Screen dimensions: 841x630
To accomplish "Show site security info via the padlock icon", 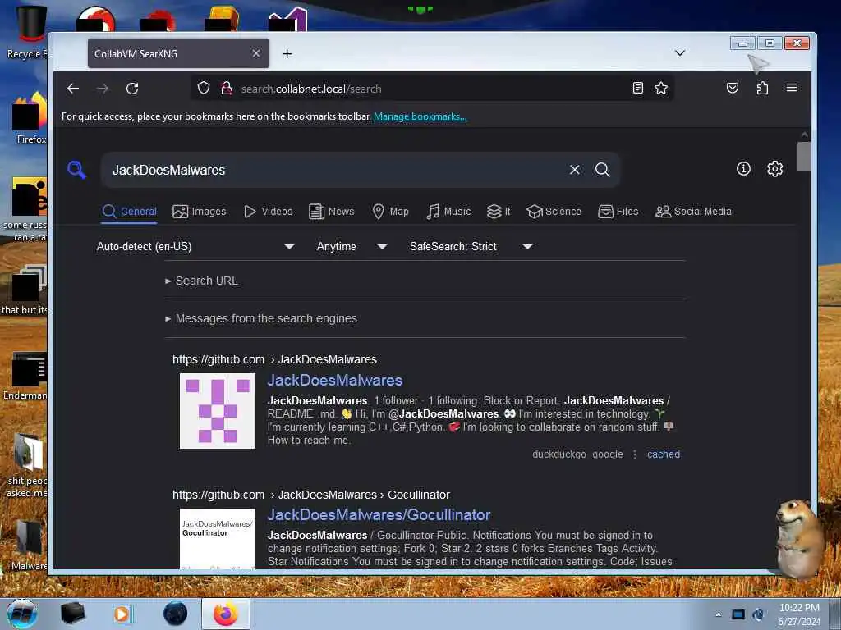I will click(227, 89).
